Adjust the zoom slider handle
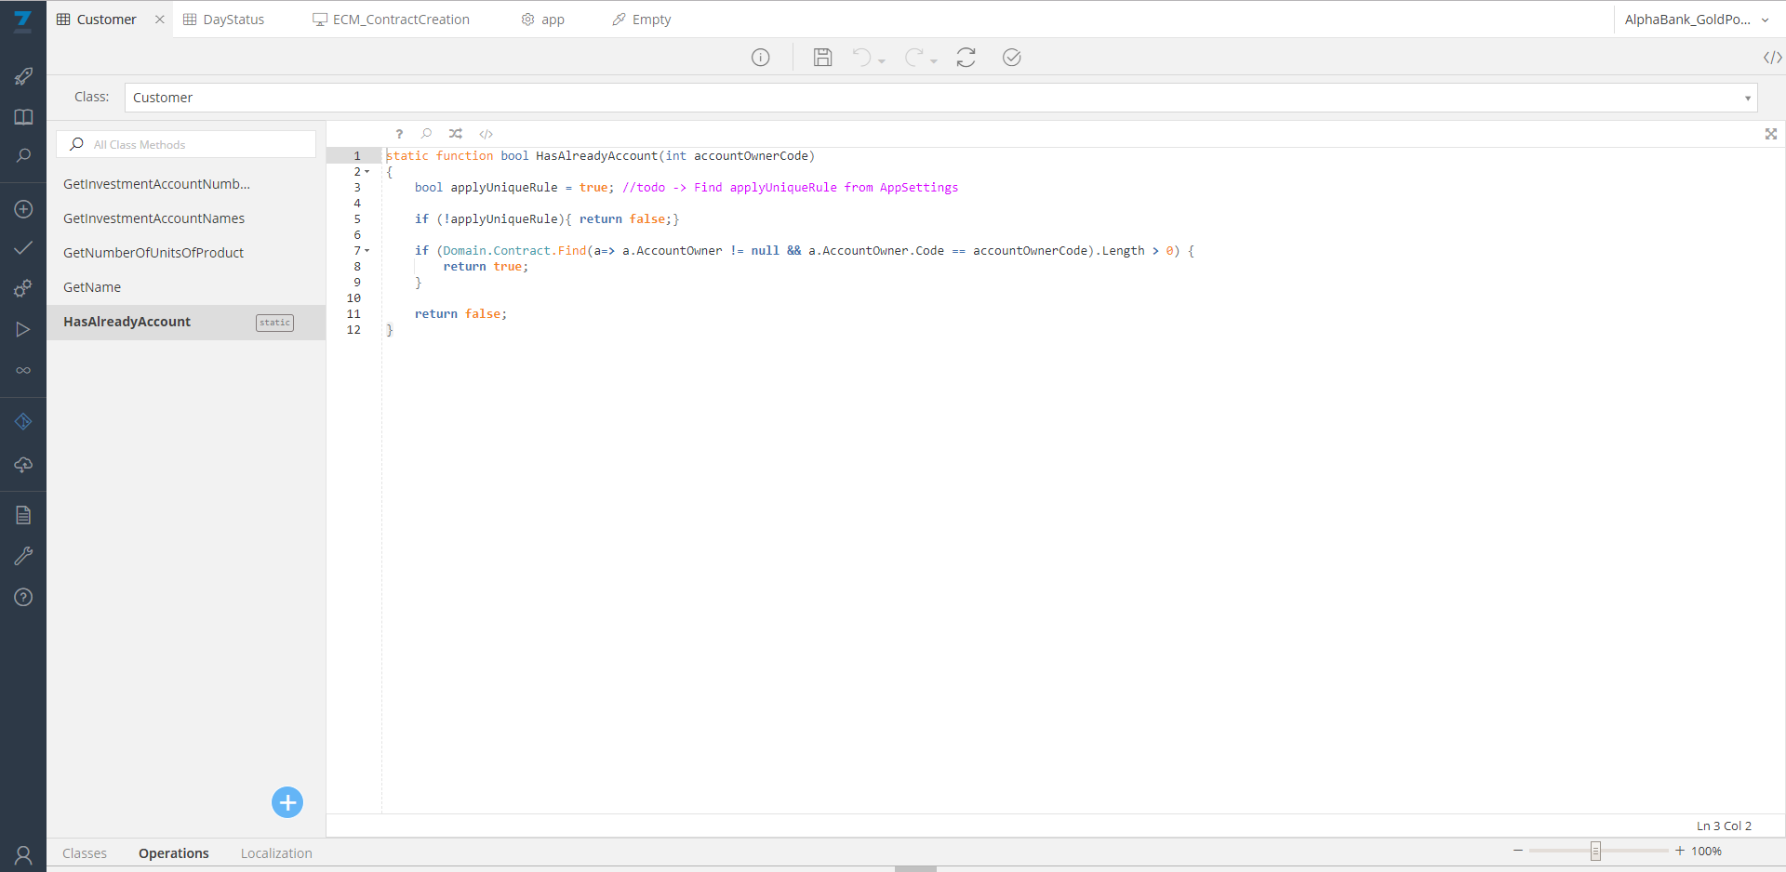Screen dimensions: 1786x872 (1595, 851)
